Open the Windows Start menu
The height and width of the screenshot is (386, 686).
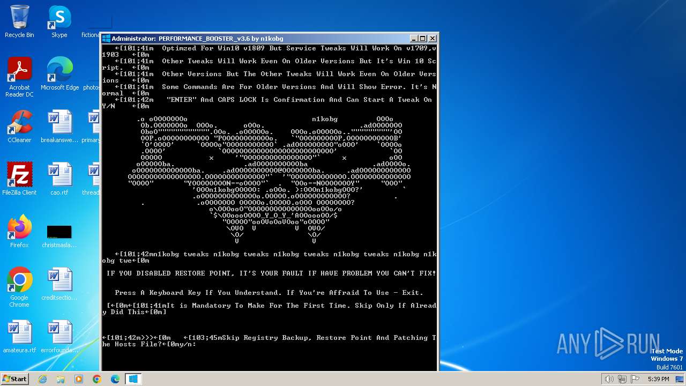coord(15,379)
